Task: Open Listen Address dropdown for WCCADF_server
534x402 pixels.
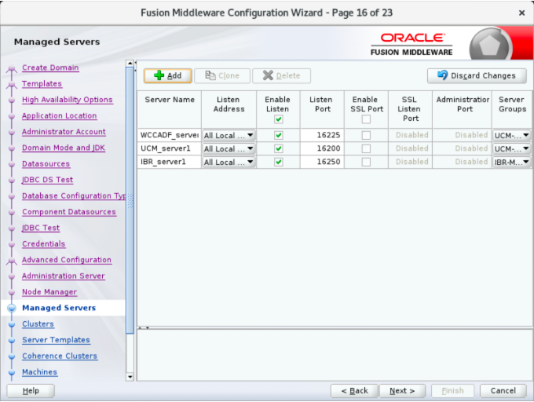Action: [229, 135]
